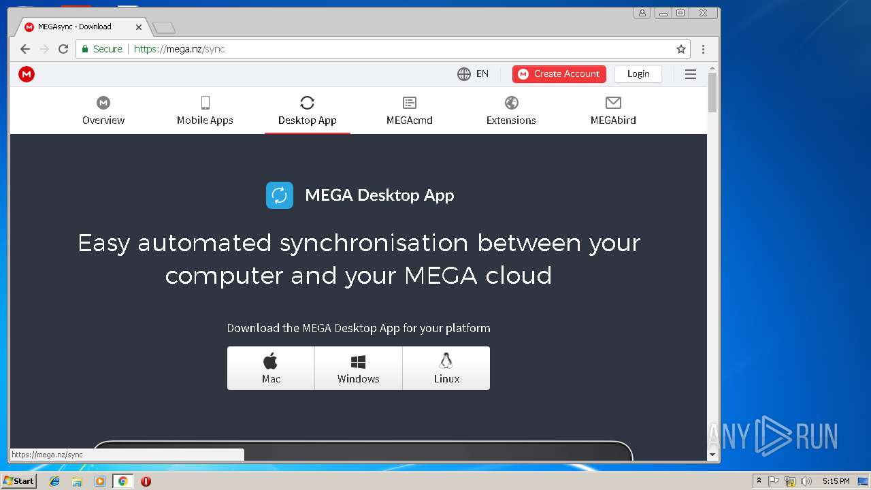Open the Windows Start menu
871x490 pixels.
(x=18, y=480)
